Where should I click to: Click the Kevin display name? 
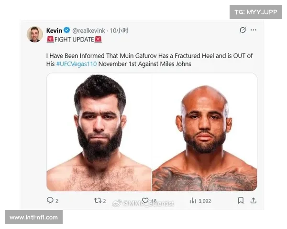(54, 31)
